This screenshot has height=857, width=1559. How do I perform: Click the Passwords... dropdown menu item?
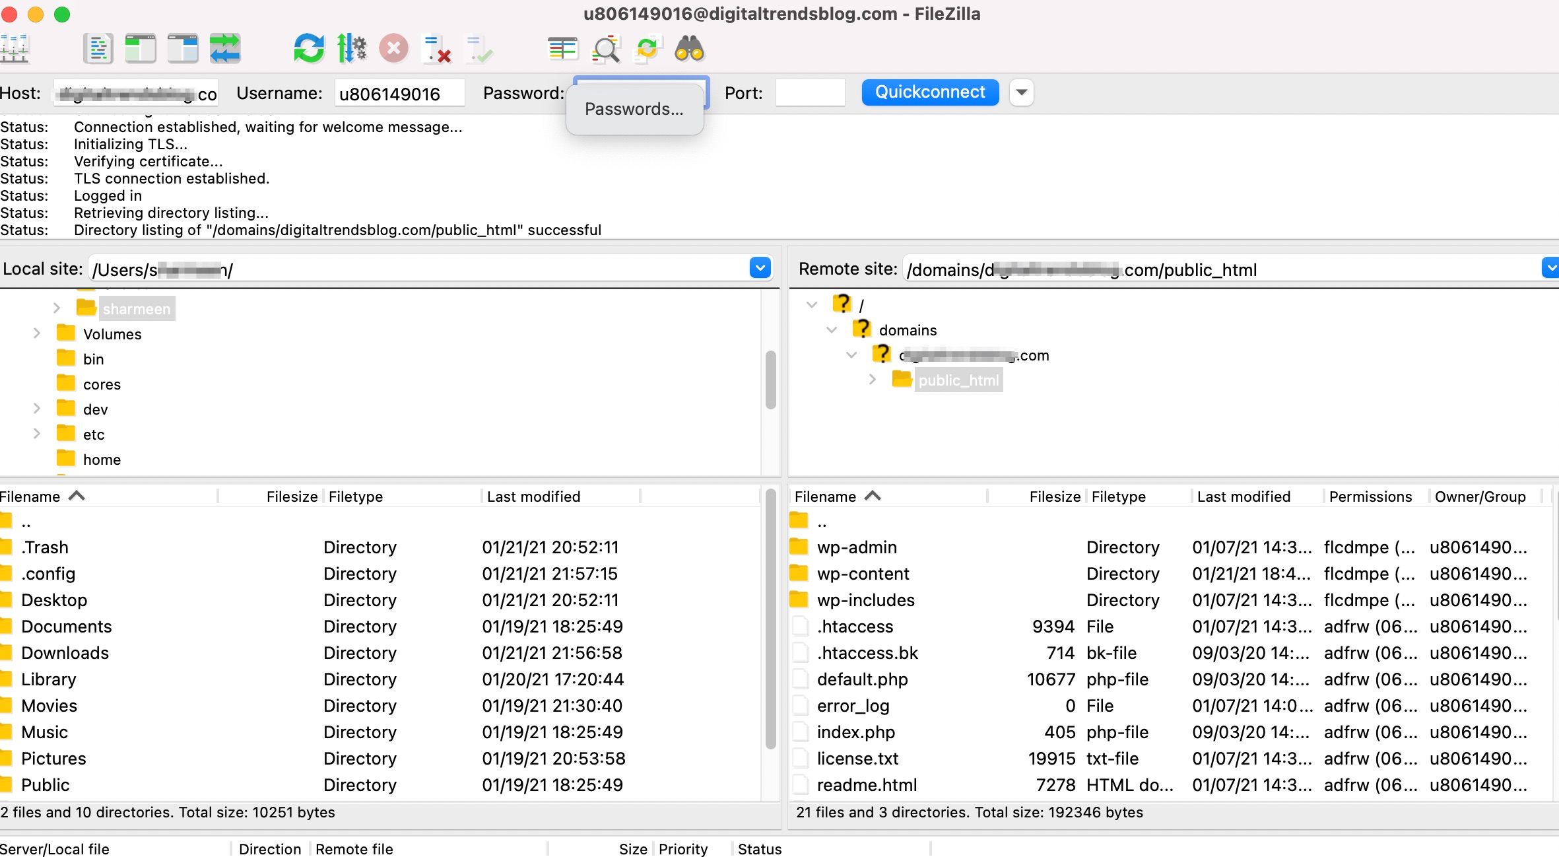[x=634, y=109]
